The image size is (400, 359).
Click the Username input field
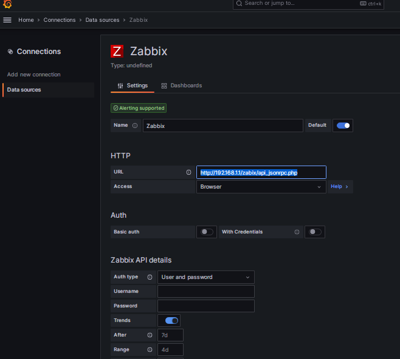pos(206,291)
